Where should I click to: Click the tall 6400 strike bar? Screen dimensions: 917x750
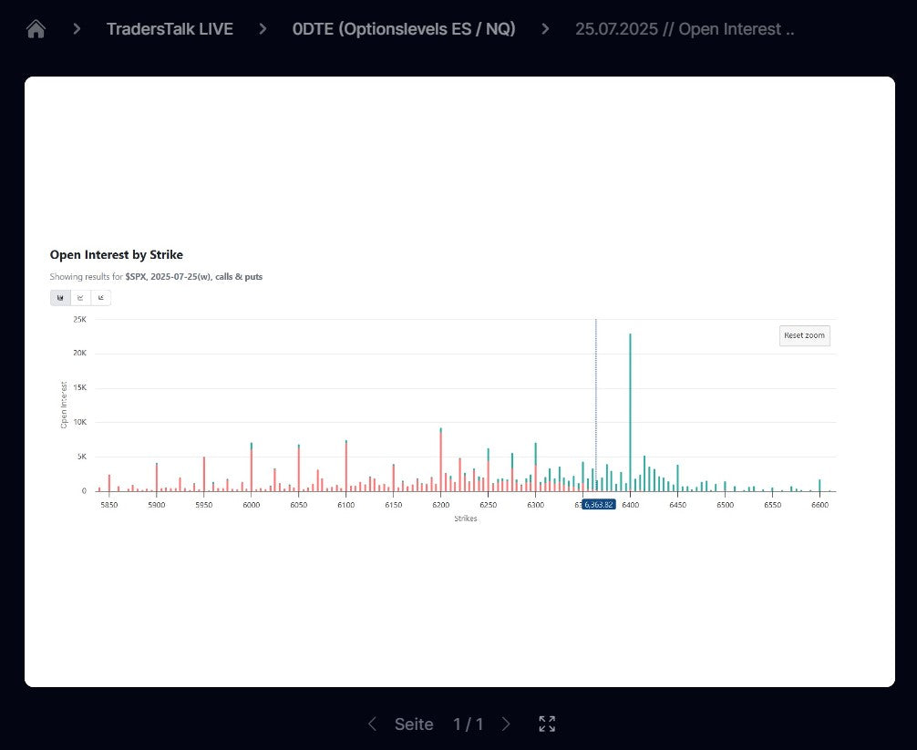(630, 412)
